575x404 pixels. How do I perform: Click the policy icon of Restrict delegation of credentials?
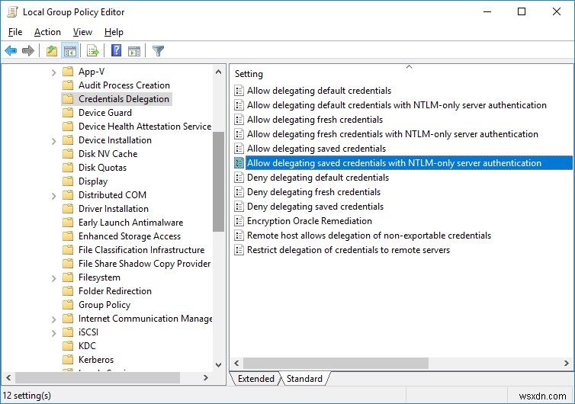point(239,250)
